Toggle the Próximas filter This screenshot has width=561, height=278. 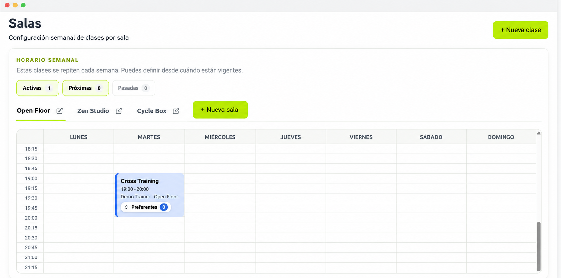click(86, 88)
